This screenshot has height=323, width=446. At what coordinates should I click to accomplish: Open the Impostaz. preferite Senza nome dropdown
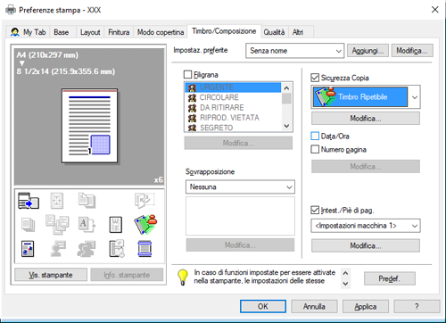point(294,51)
